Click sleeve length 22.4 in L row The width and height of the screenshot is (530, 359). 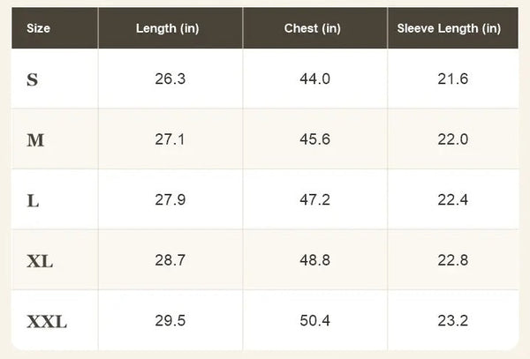pos(452,199)
